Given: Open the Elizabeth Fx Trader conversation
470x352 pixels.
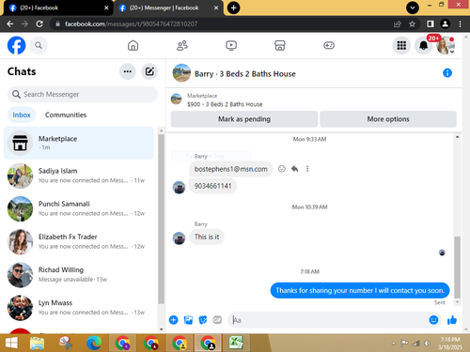Looking at the screenshot, I should (x=79, y=241).
